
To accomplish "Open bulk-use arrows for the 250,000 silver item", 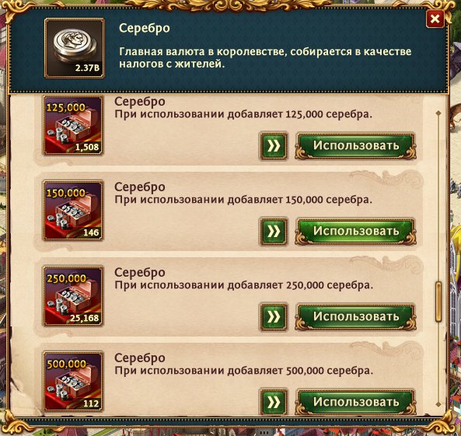I will coord(273,317).
